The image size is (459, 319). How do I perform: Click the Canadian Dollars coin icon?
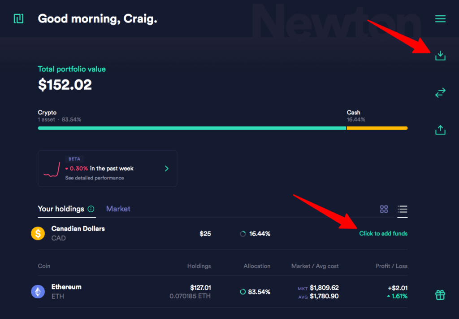[38, 233]
